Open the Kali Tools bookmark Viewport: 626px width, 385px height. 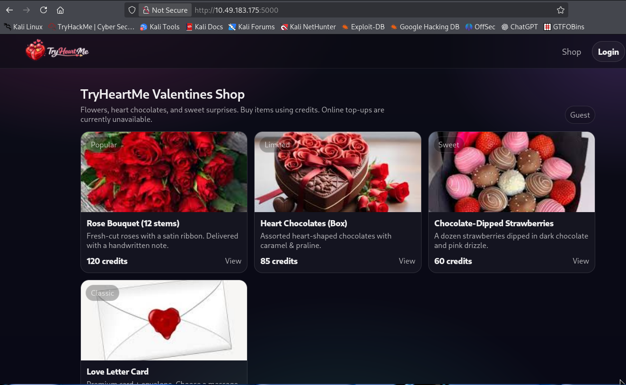159,27
